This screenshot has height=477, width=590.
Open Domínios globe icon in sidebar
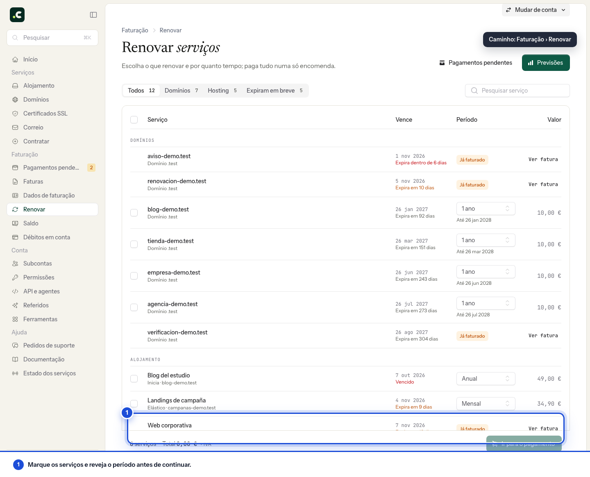click(x=15, y=100)
